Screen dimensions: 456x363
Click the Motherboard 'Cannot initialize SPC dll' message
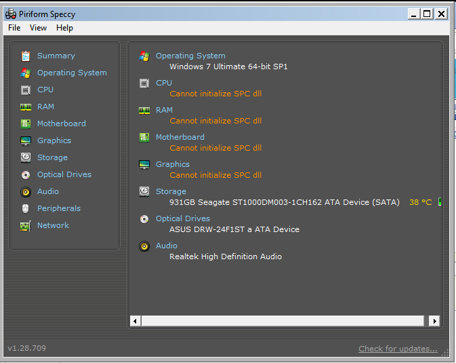coord(215,148)
